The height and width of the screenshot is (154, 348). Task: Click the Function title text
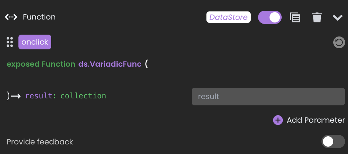[39, 17]
